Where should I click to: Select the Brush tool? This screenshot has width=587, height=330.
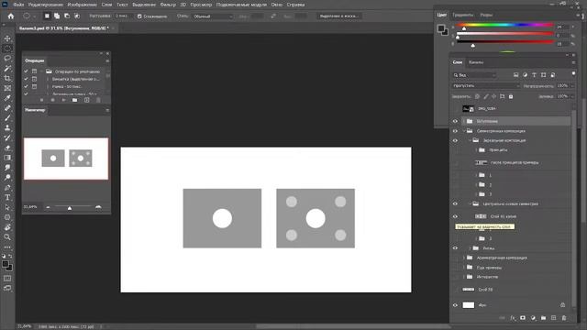[7, 118]
